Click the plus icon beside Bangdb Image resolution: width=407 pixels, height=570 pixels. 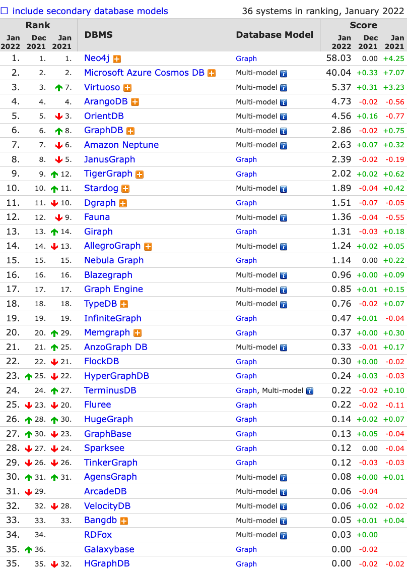124,521
